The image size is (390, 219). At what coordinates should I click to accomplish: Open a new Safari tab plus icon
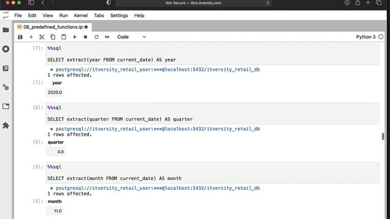click(x=368, y=2)
